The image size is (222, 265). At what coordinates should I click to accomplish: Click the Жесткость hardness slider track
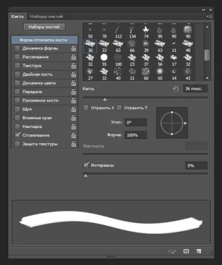(145, 154)
